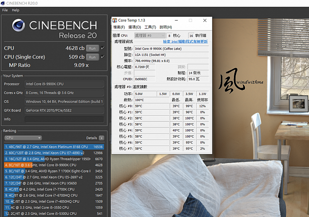Viewport: 309px width, 217px height.
Task: Click the frequency field 798.44MHz
Action: [x=171, y=61]
